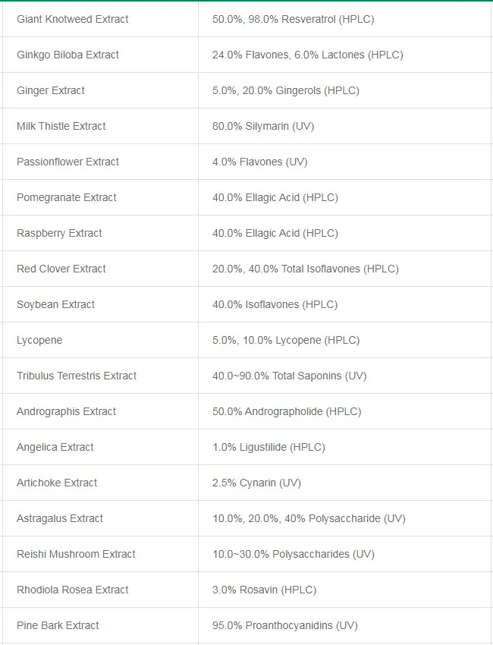Image resolution: width=493 pixels, height=645 pixels.
Task: Click the Passionflower Extract name
Action: coord(68,162)
